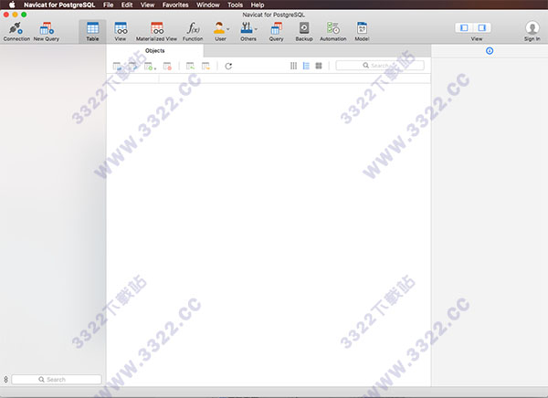Image resolution: width=548 pixels, height=398 pixels.
Task: Focus the connection pane Search field
Action: [57, 380]
